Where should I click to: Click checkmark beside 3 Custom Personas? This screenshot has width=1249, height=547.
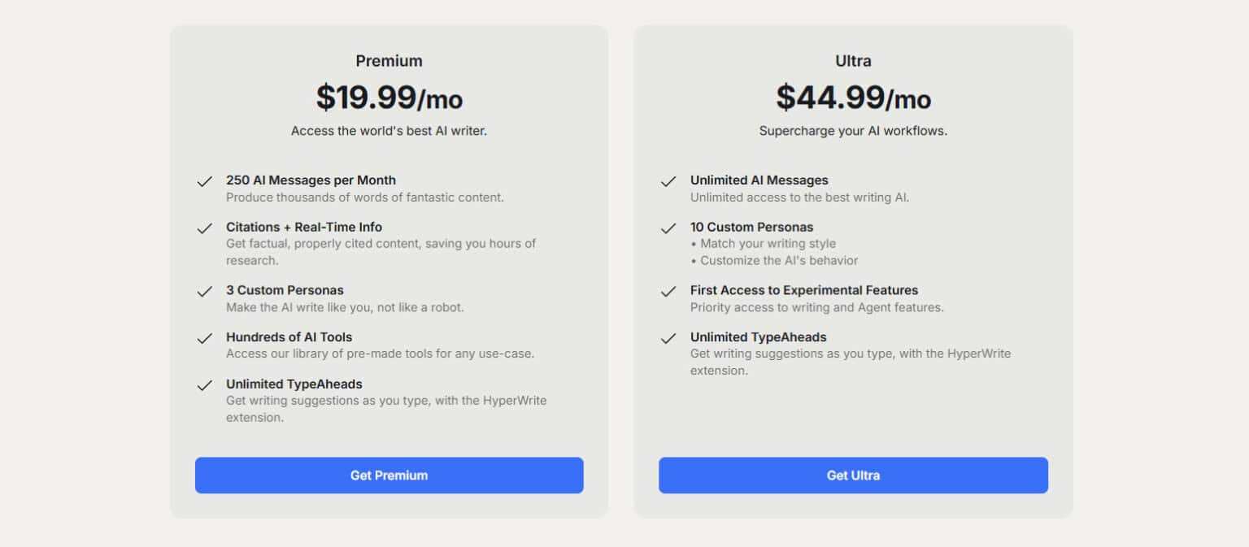[x=205, y=291]
